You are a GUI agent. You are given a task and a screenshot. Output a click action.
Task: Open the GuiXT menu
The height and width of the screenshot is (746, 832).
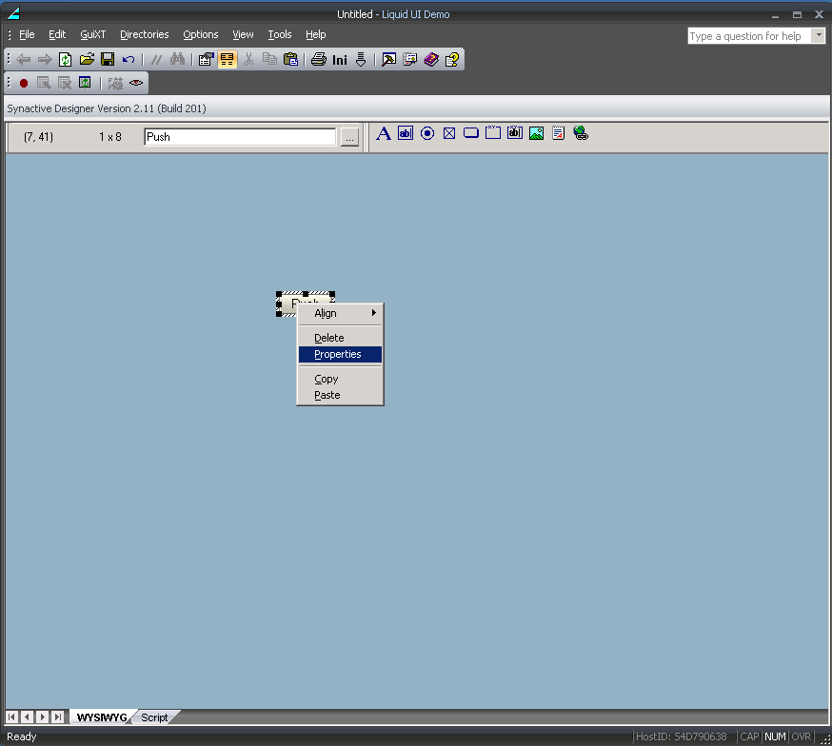click(92, 34)
